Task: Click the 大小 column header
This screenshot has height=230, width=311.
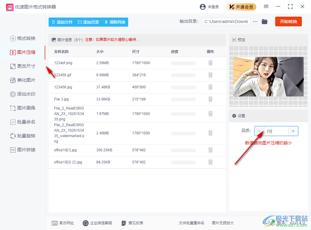Action: click(x=100, y=51)
